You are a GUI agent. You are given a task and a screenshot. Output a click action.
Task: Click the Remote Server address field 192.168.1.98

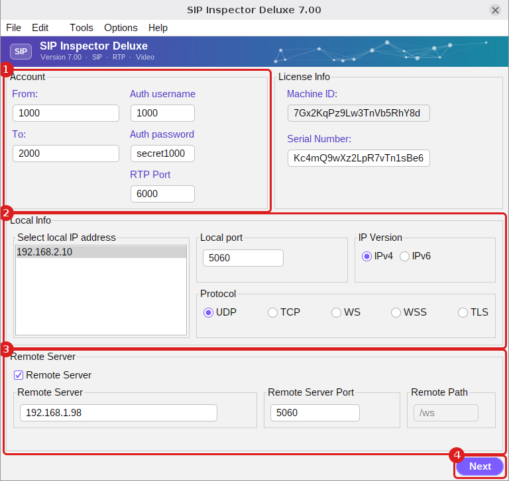(119, 413)
